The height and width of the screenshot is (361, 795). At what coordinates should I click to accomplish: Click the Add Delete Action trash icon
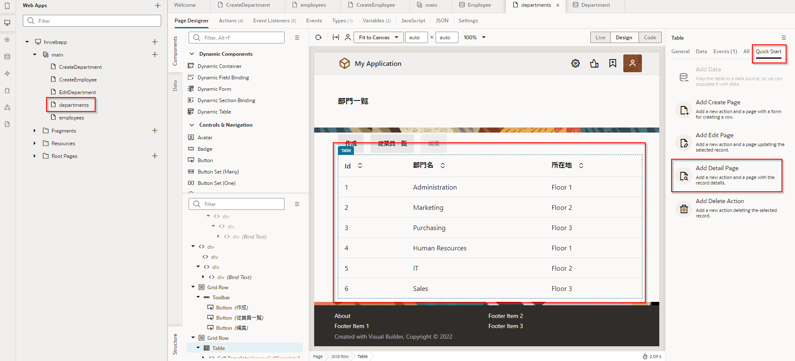pyautogui.click(x=684, y=209)
